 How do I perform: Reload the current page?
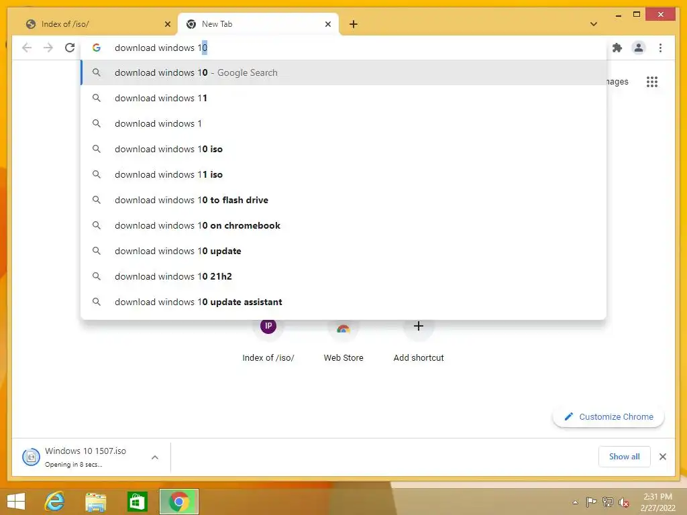(70, 48)
